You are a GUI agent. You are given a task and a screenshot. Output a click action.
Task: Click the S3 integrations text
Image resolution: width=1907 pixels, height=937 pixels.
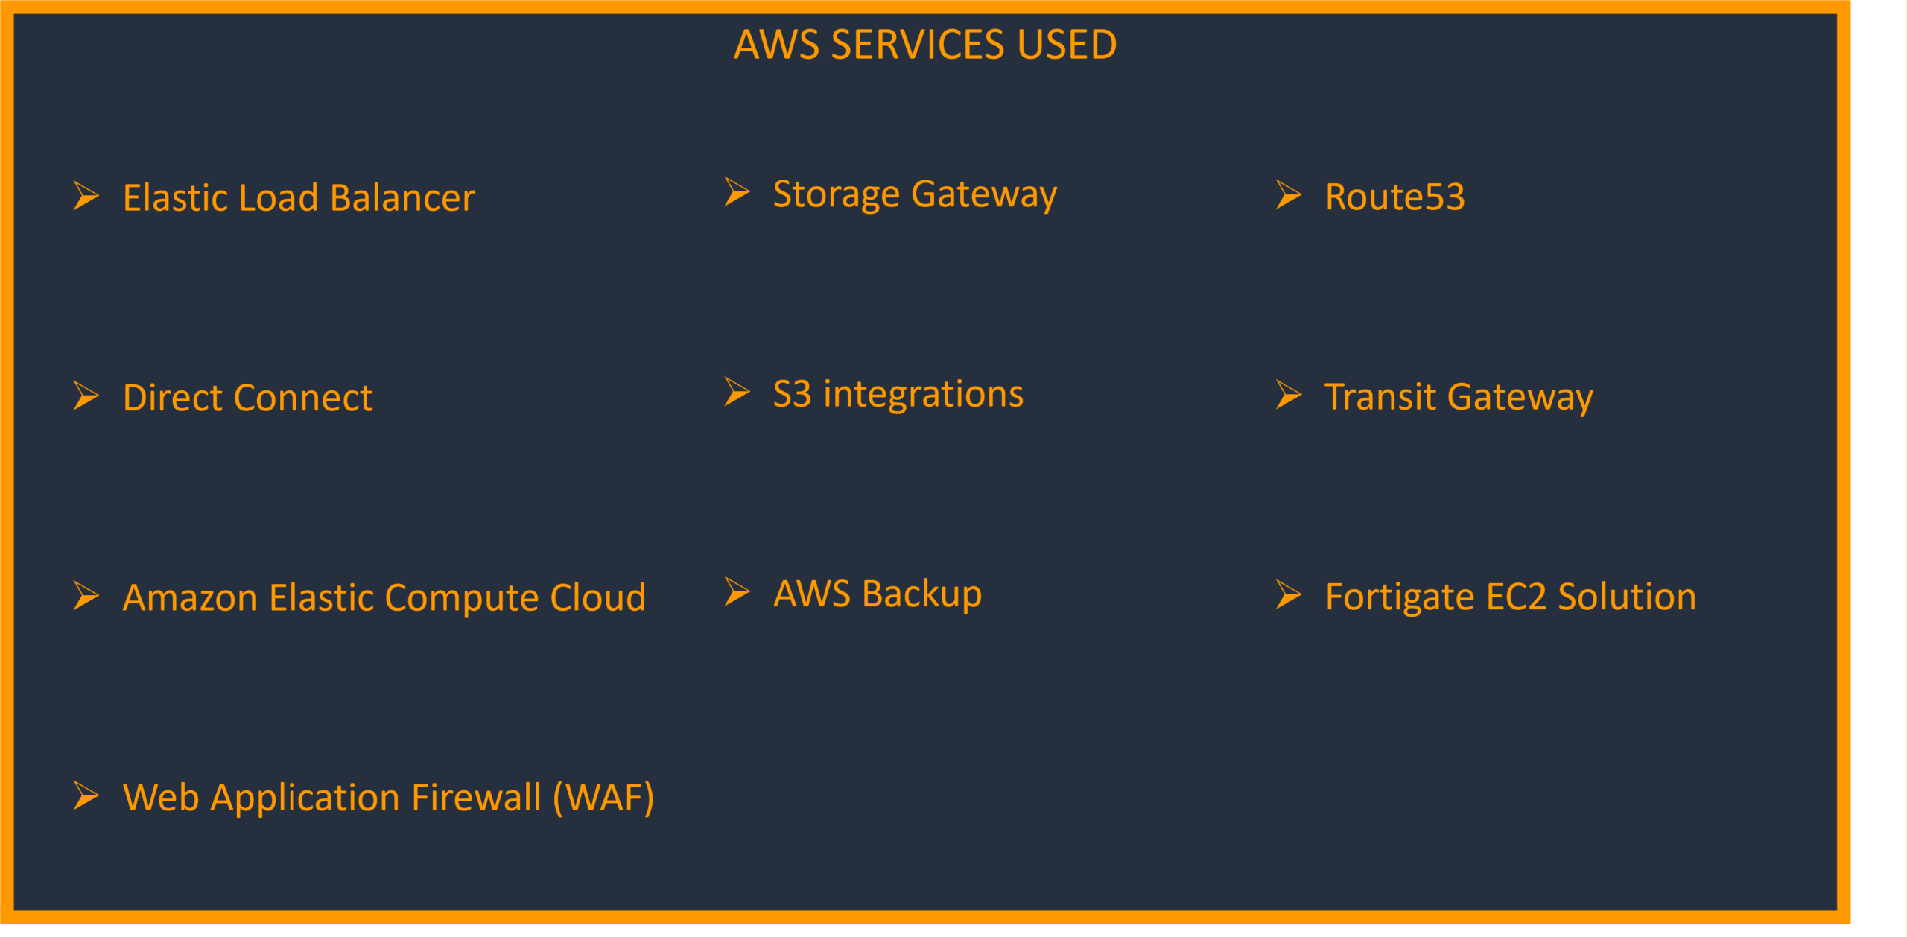898,394
